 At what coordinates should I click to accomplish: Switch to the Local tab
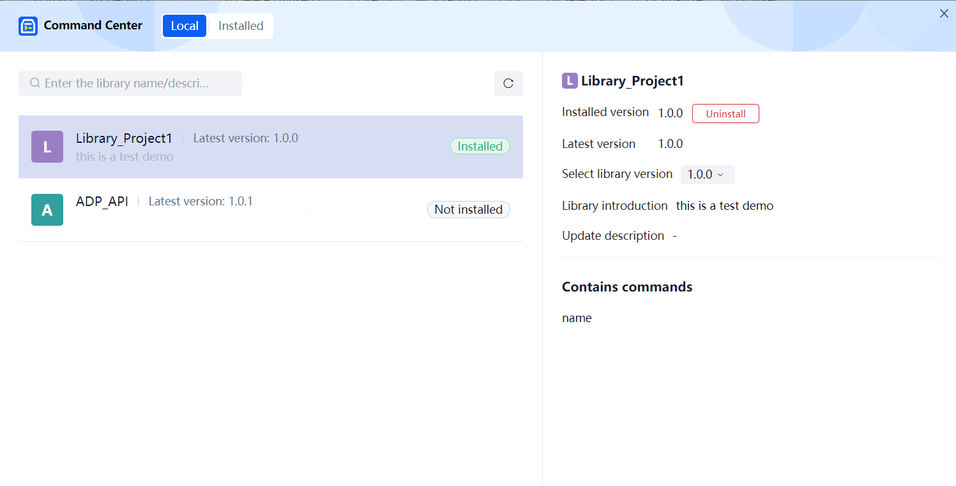click(x=185, y=26)
